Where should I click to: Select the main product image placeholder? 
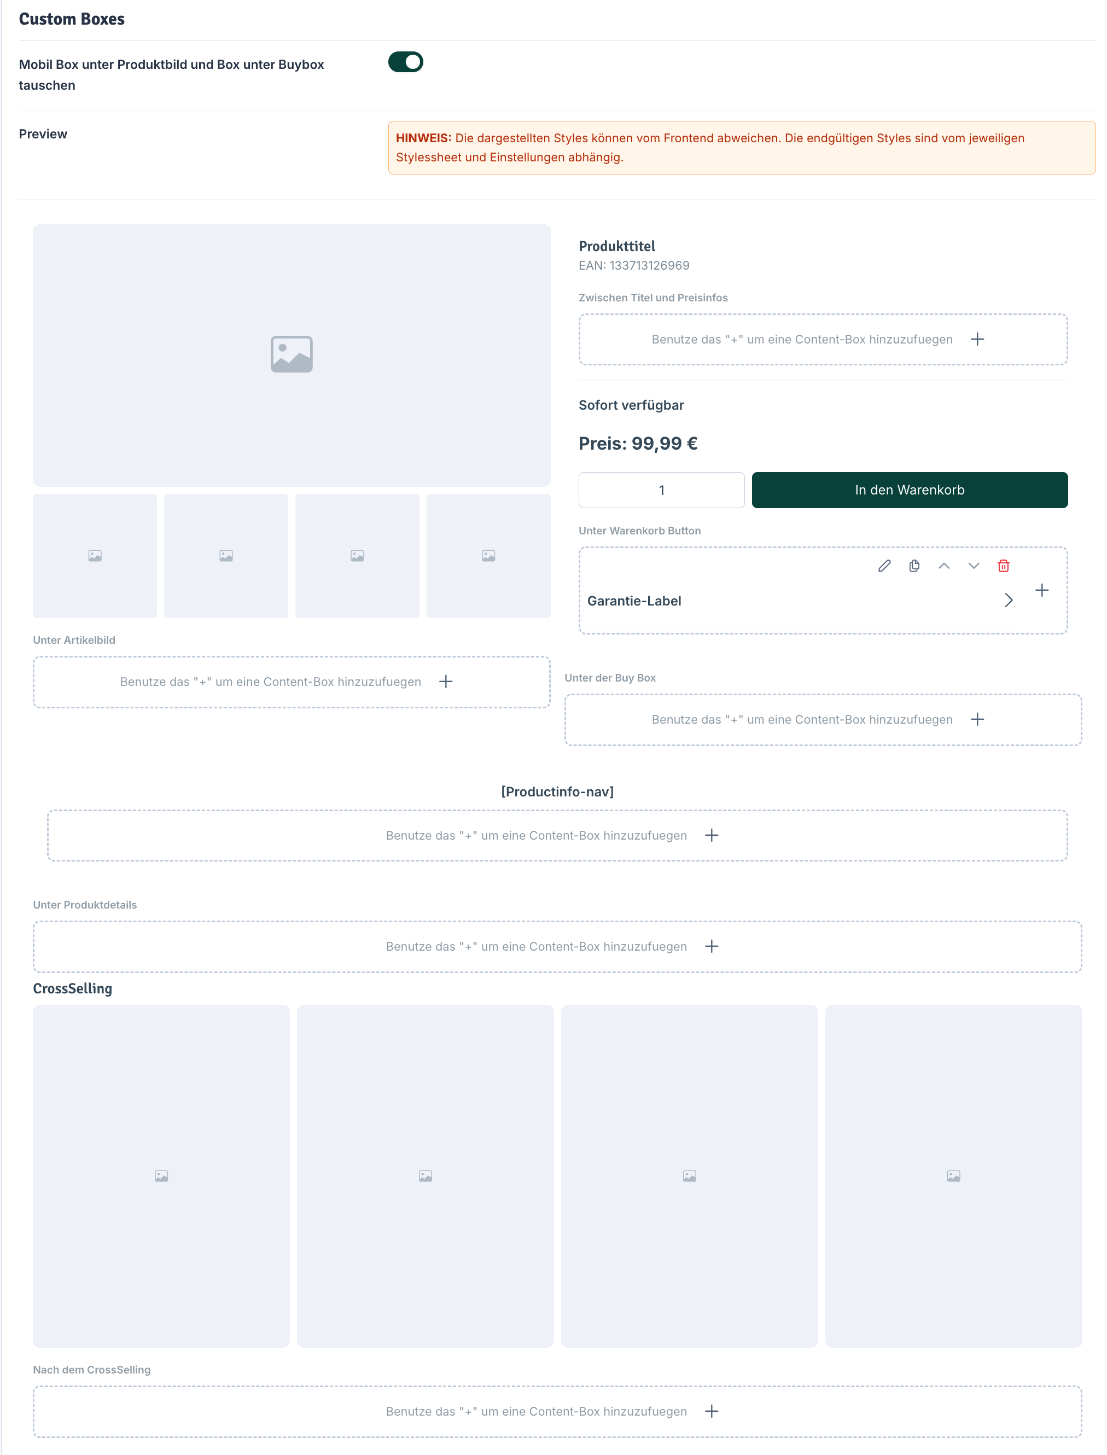coord(292,355)
